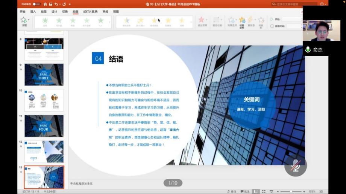Image resolution: width=346 pixels, height=194 pixels.
Task: Expand the entrance effects gallery arrow
Action: (110, 22)
